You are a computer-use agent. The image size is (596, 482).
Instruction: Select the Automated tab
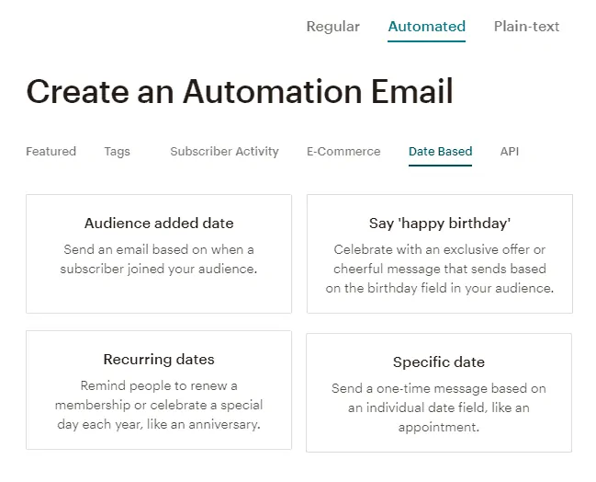[x=426, y=27]
